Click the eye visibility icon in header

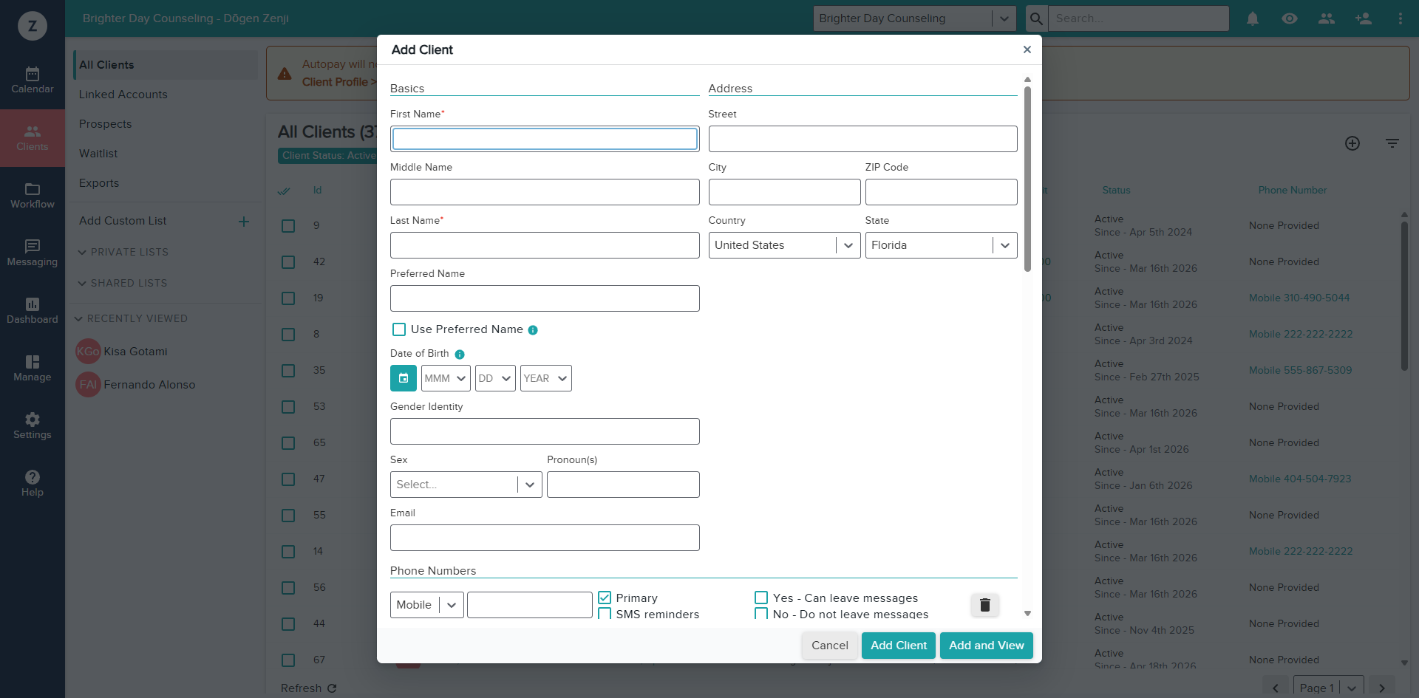[1290, 18]
